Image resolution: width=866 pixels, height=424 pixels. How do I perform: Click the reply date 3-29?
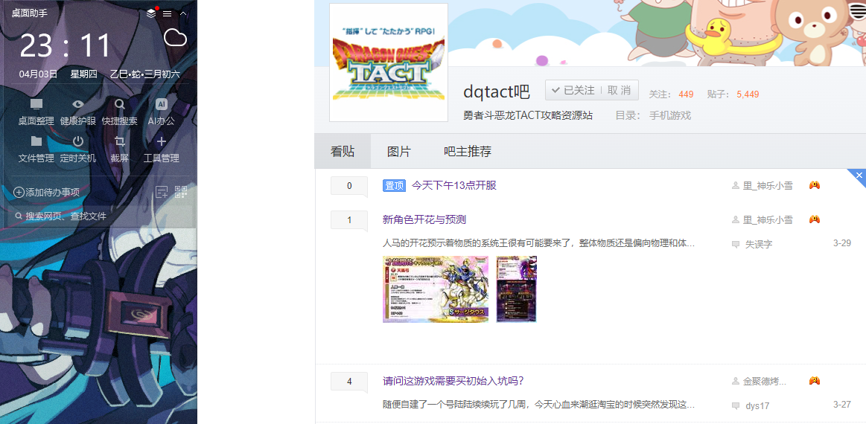click(x=841, y=243)
